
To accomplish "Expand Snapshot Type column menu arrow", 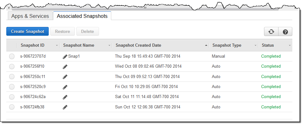I will (x=256, y=46).
